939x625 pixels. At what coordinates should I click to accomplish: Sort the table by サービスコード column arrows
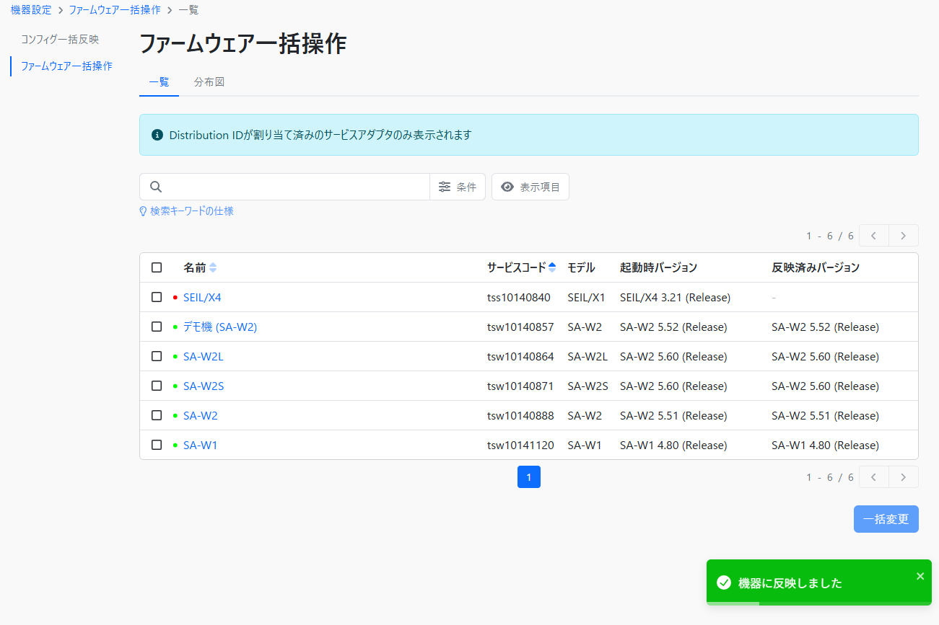coord(552,267)
